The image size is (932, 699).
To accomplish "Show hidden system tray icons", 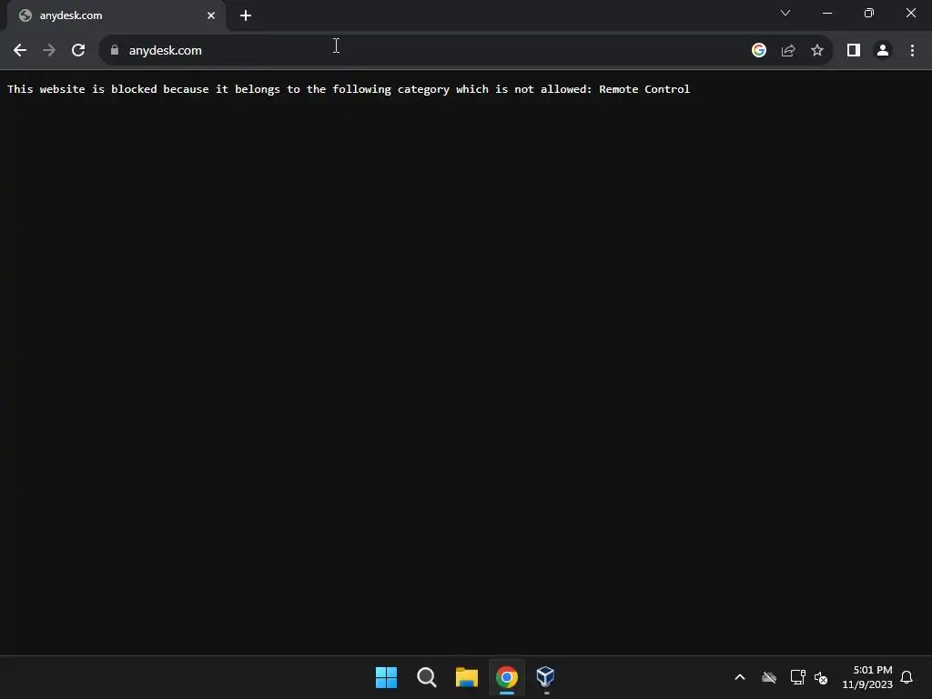I will [x=740, y=677].
